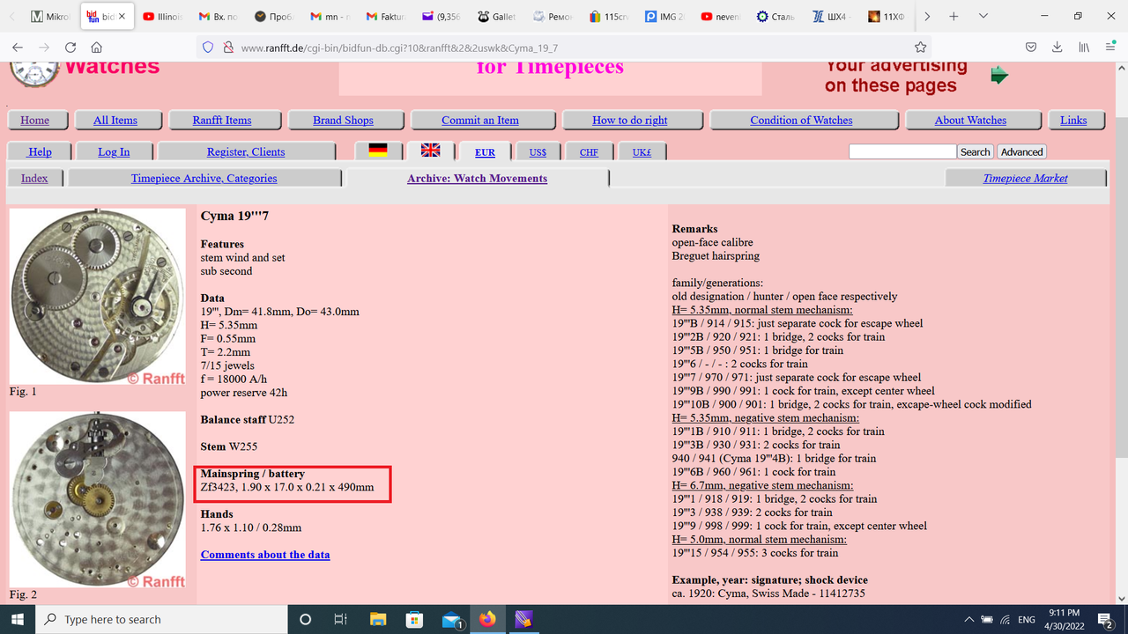Click the Search button
This screenshot has height=634, width=1128.
(976, 151)
